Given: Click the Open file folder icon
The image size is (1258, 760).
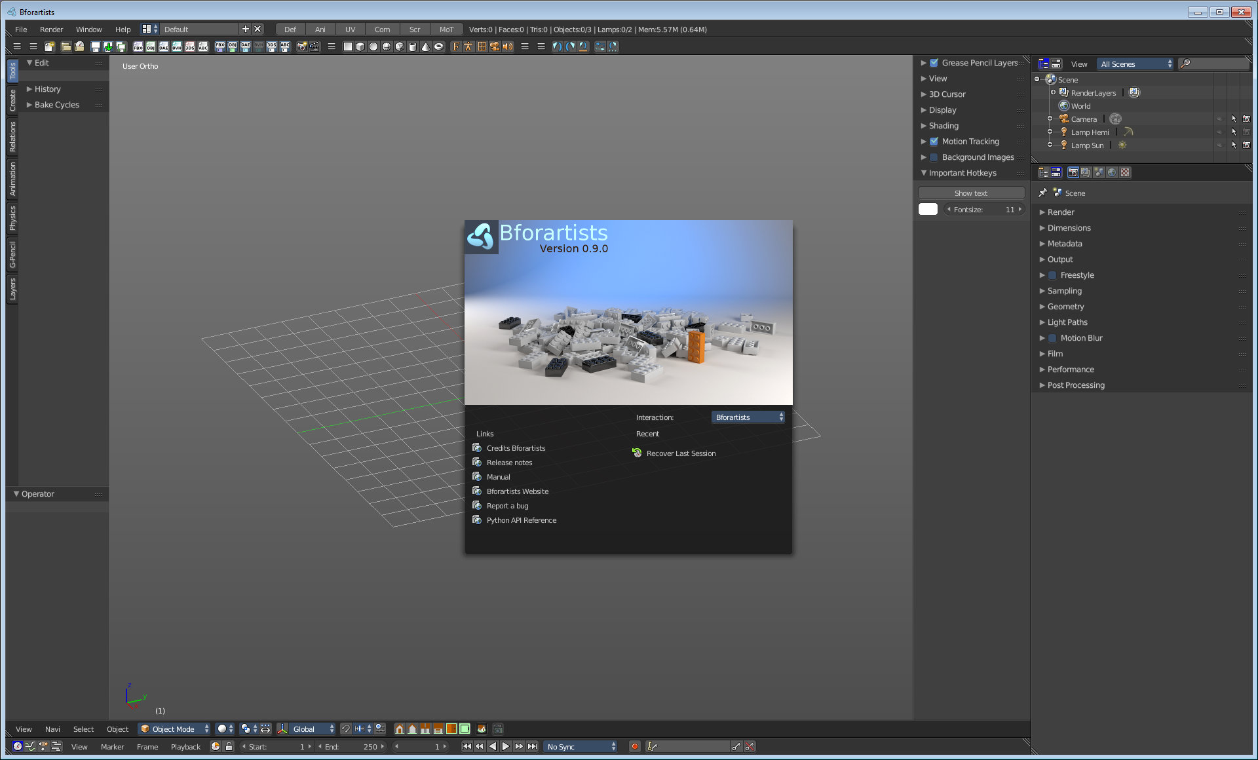Looking at the screenshot, I should coord(66,47).
